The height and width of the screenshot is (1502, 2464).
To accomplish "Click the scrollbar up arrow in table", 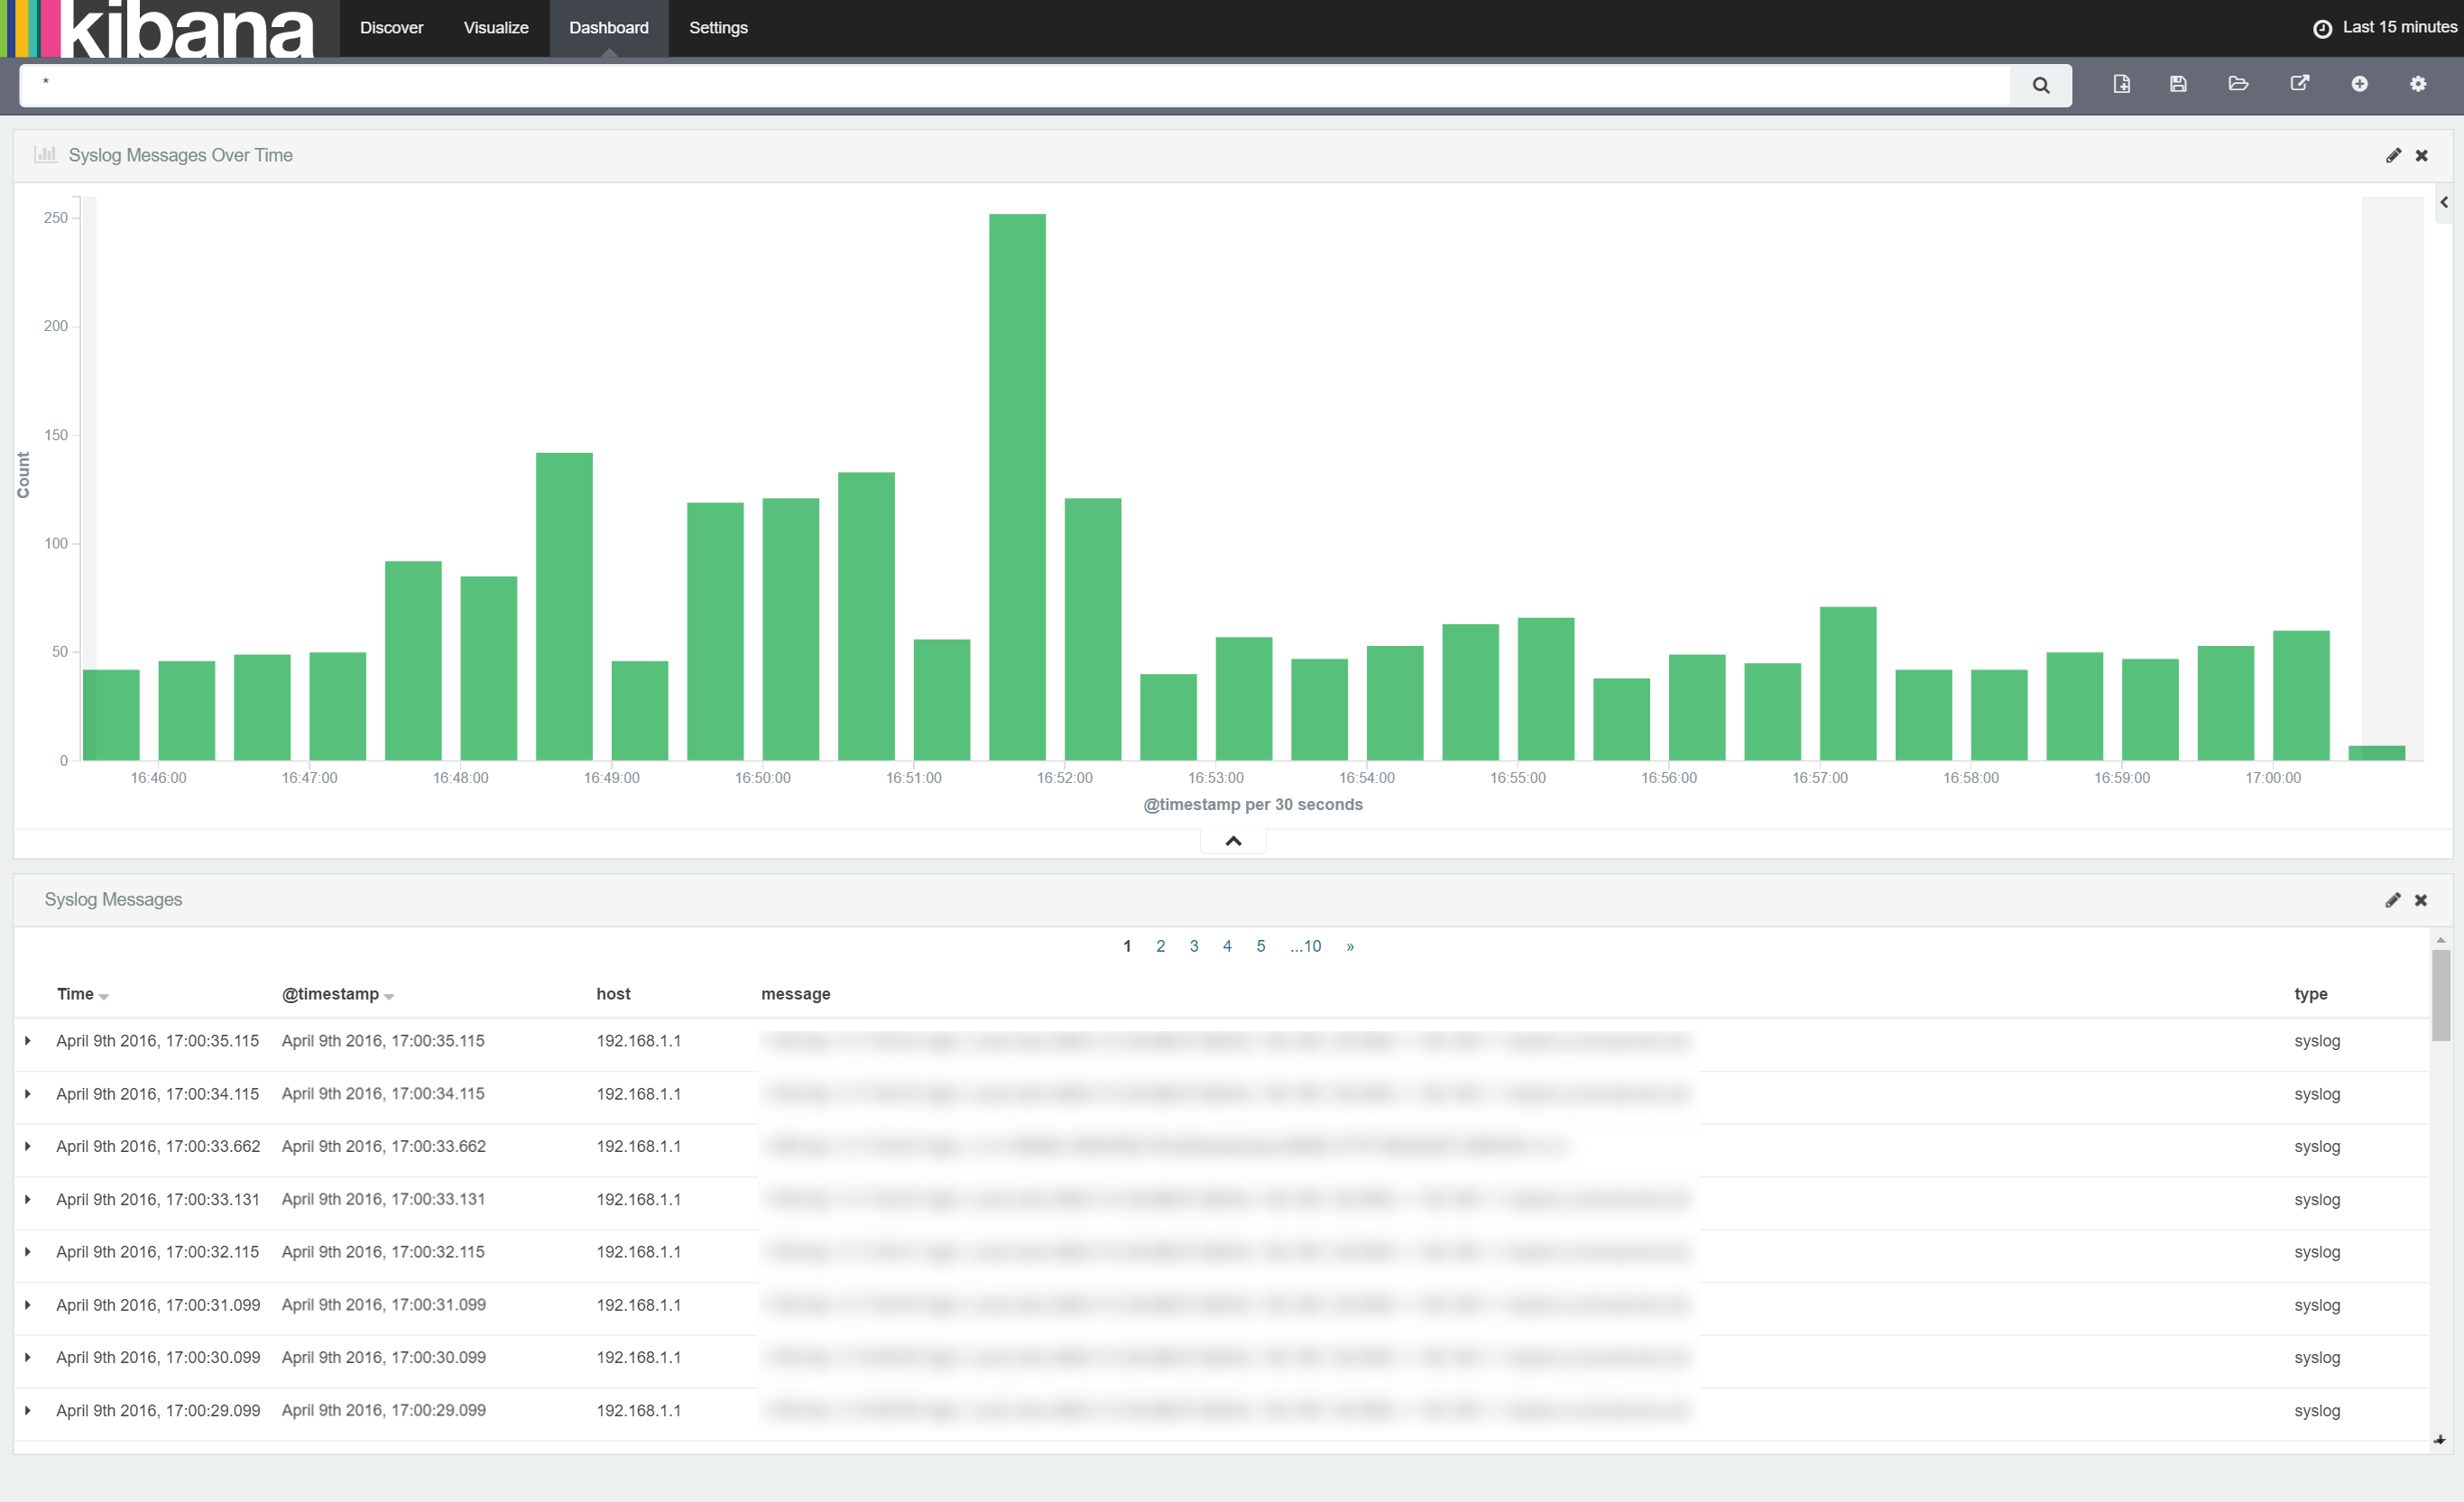I will pyautogui.click(x=2441, y=940).
